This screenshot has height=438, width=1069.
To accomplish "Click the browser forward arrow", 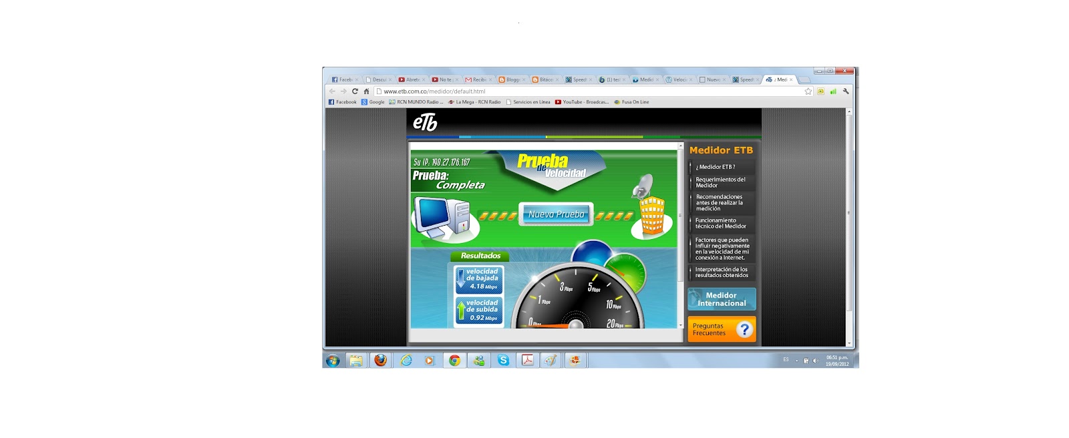I will pos(343,91).
